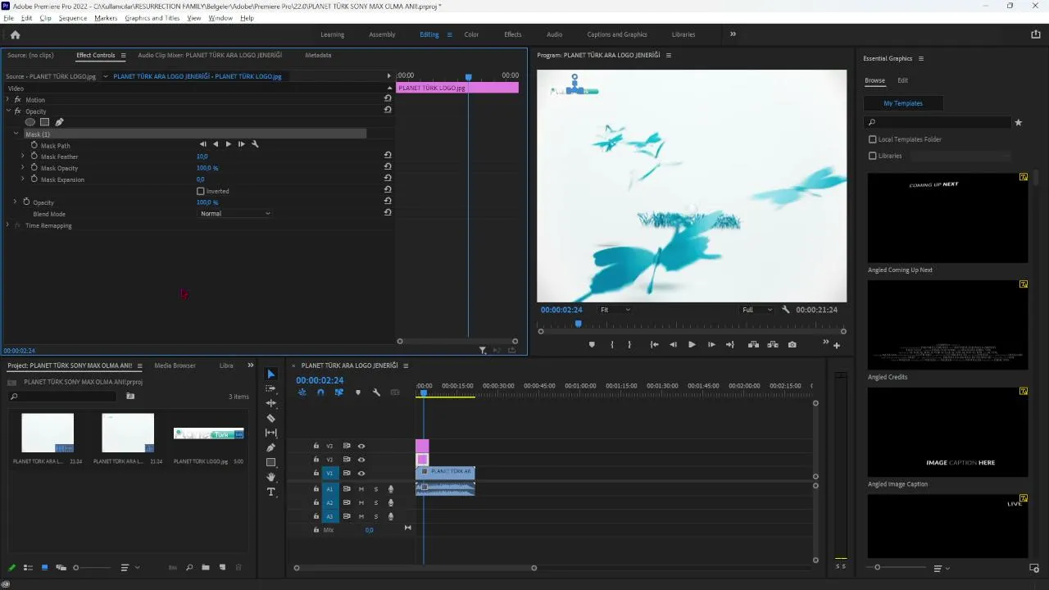Open the Edit tab in Essential Graphics
This screenshot has height=590, width=1049.
(902, 80)
